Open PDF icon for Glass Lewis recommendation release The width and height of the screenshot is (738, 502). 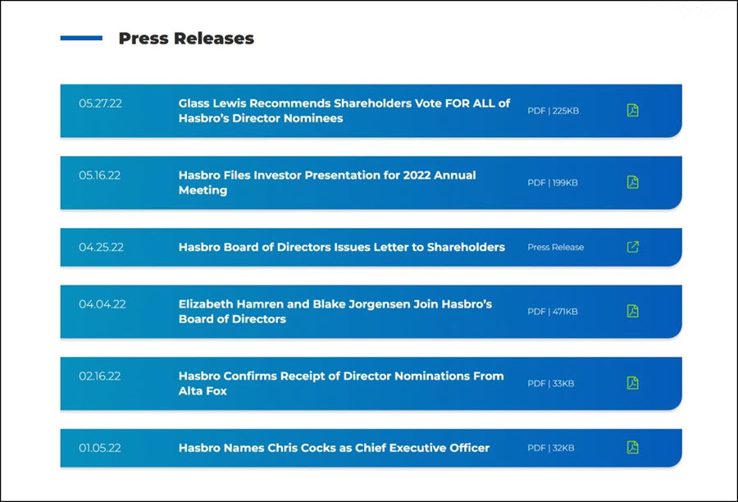point(632,110)
